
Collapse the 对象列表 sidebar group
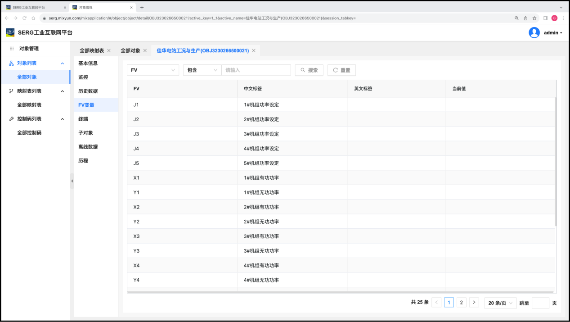[x=63, y=63]
